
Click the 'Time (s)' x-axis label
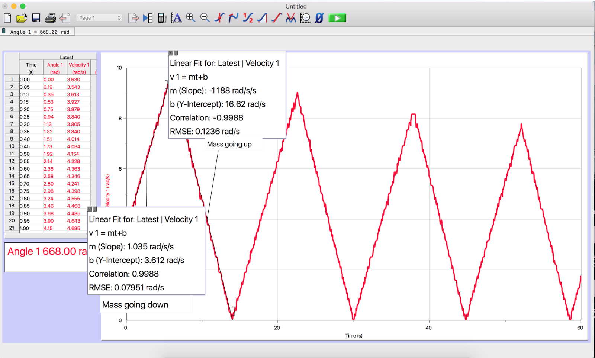point(354,336)
